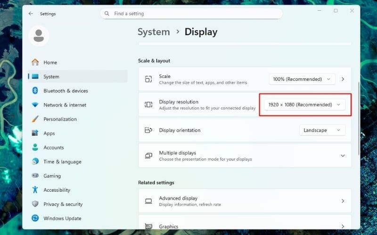Open the Display resolution dropdown
This screenshot has width=377, height=235.
pos(304,105)
